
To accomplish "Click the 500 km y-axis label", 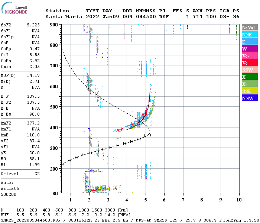I will point(54,107).
